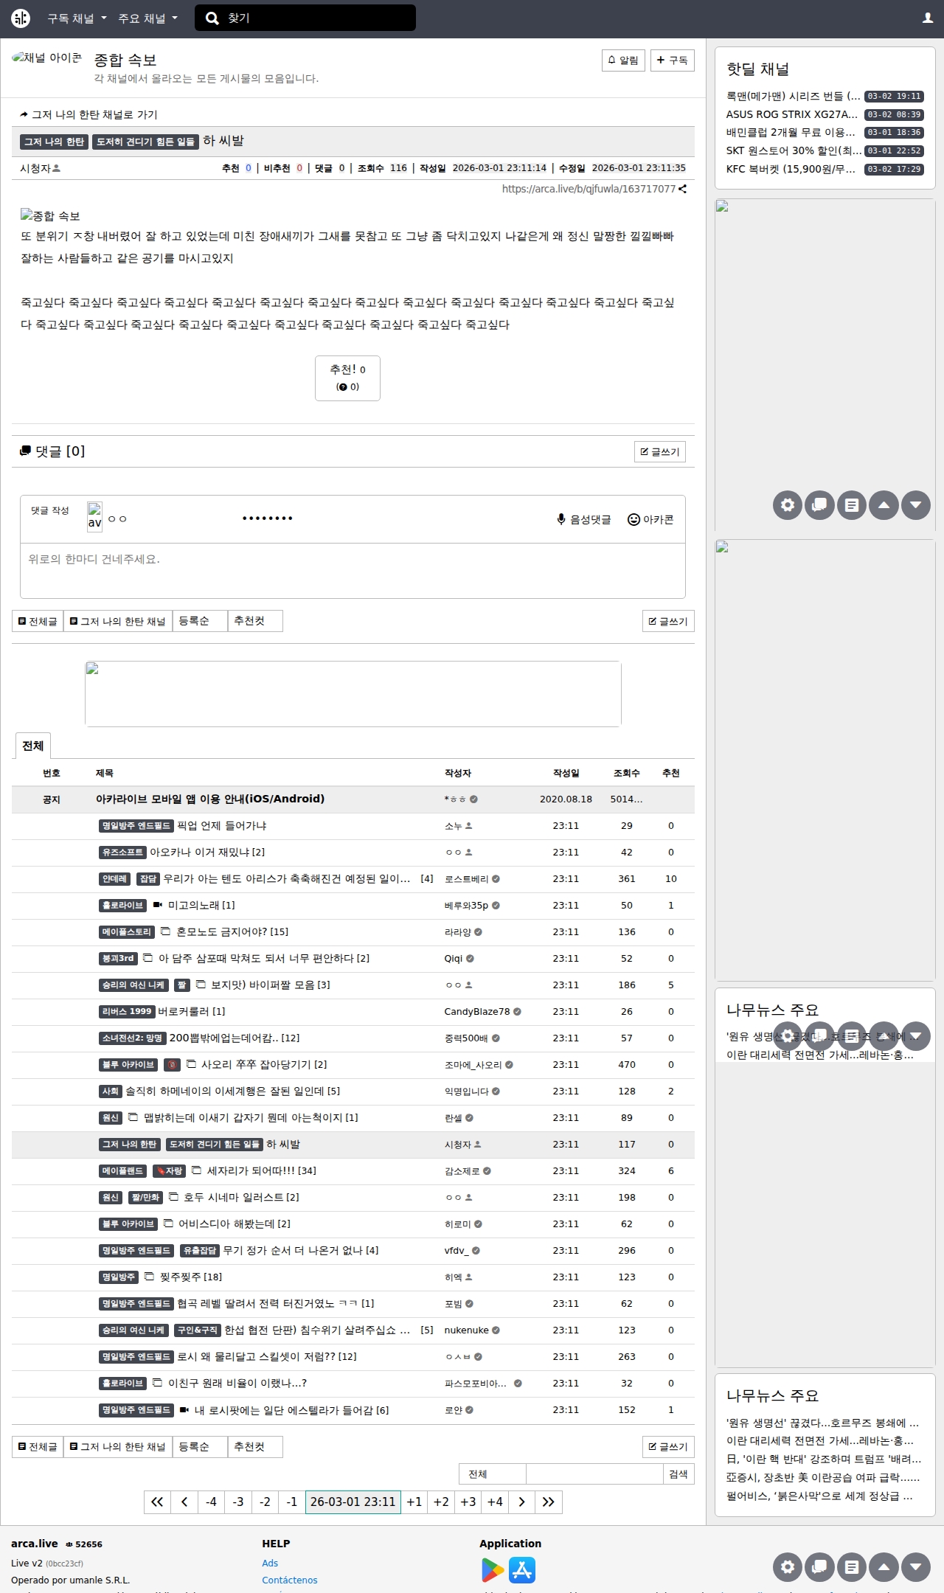944x1593 pixels.
Task: Open hot deal ASUS ROG STRIX XG27A
Action: click(x=792, y=114)
